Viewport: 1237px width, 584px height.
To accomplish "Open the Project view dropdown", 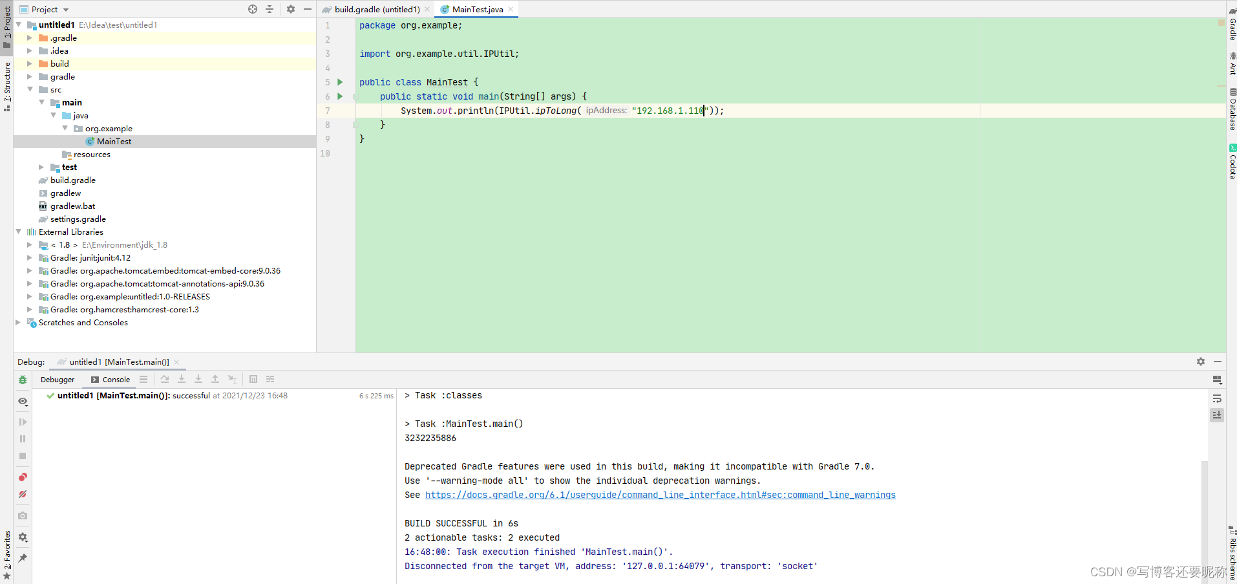I will tap(45, 9).
